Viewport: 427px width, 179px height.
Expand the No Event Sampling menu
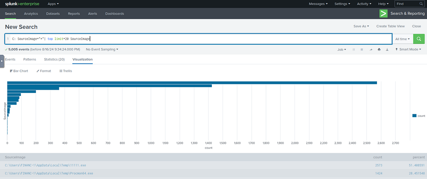102,50
